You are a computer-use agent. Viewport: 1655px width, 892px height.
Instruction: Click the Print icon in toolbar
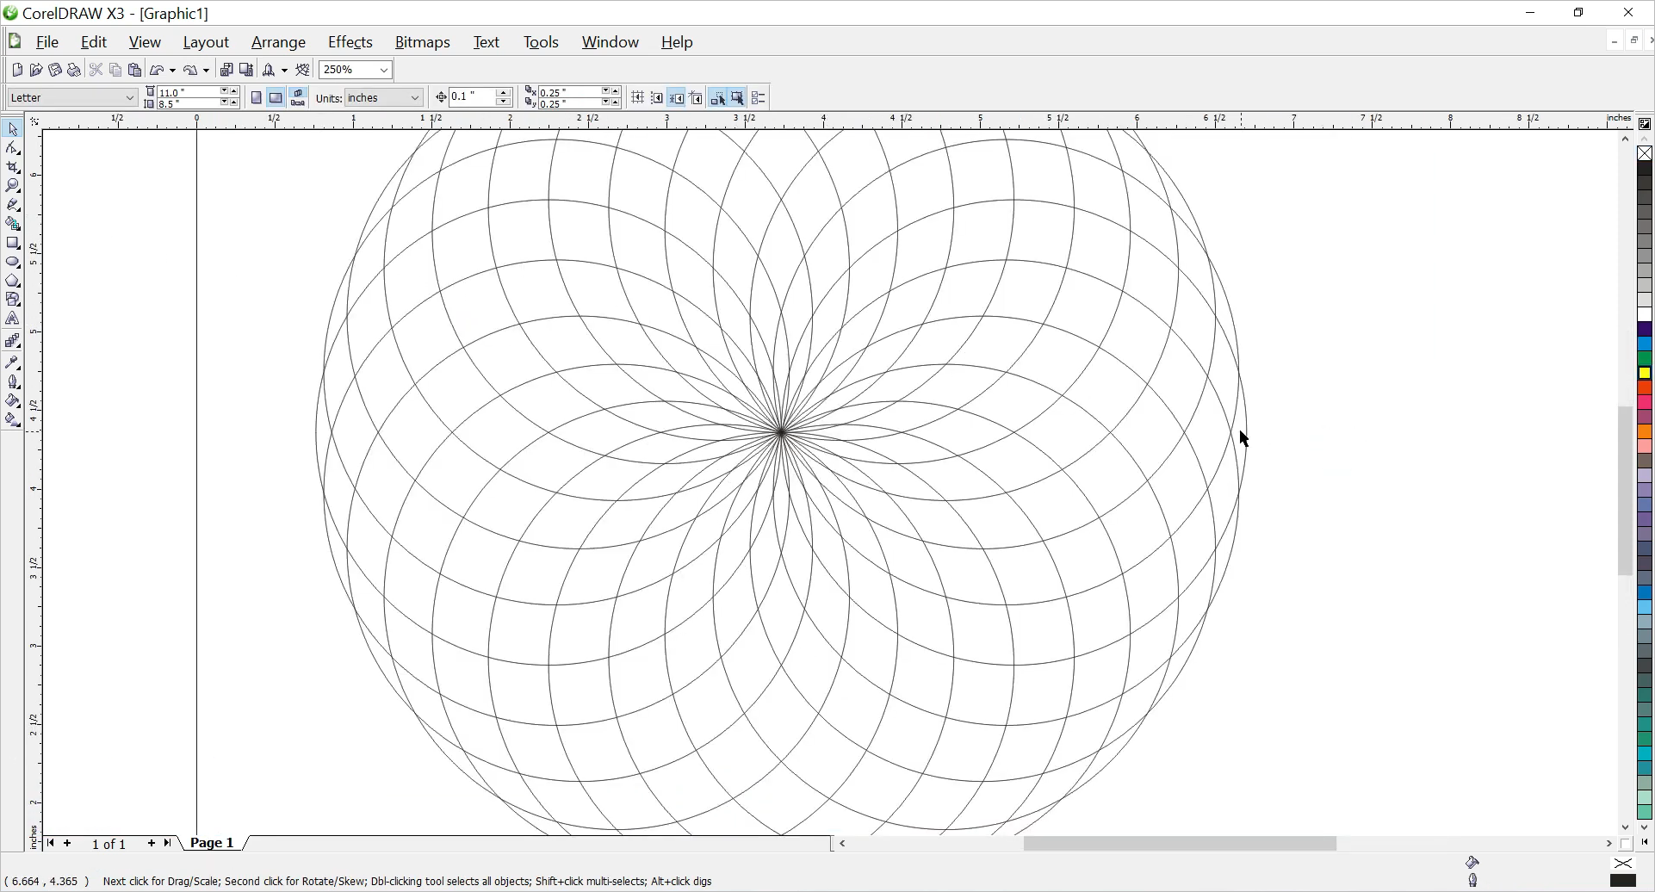coord(74,71)
